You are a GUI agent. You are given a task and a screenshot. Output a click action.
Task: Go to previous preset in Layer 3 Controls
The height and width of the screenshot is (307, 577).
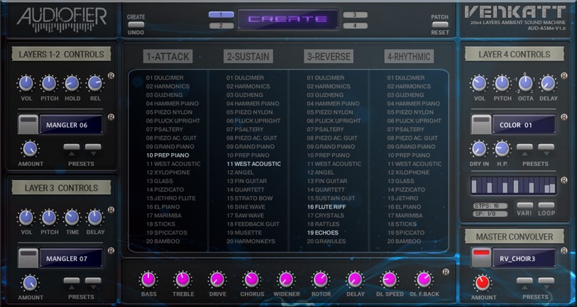pos(72,281)
